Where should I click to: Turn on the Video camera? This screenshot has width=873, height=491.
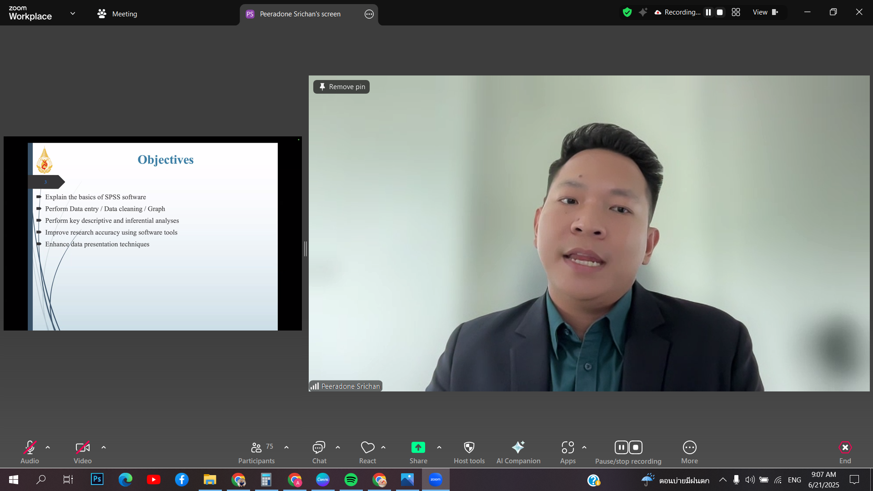click(82, 448)
